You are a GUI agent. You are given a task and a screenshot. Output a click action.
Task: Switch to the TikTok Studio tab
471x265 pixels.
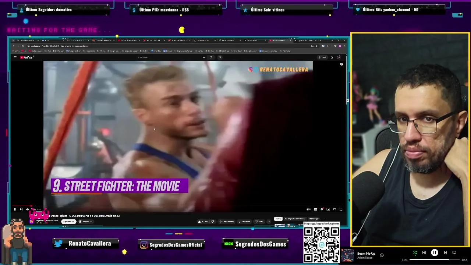[x=254, y=40]
